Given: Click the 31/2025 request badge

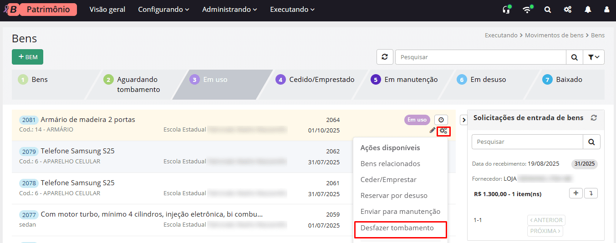Looking at the screenshot, I should pyautogui.click(x=585, y=164).
